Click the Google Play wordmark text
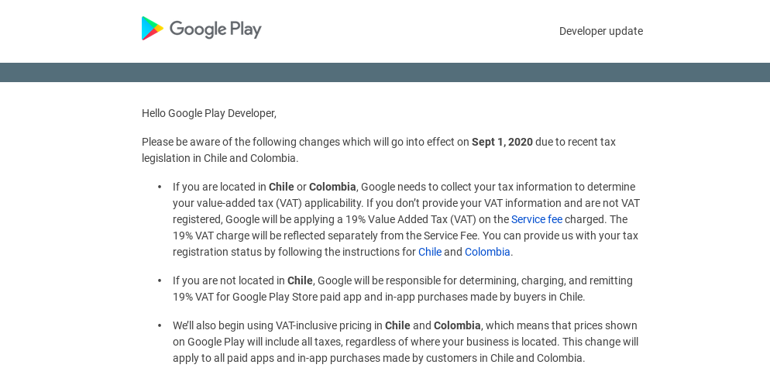Screen dimensions: 770x375 pos(215,29)
